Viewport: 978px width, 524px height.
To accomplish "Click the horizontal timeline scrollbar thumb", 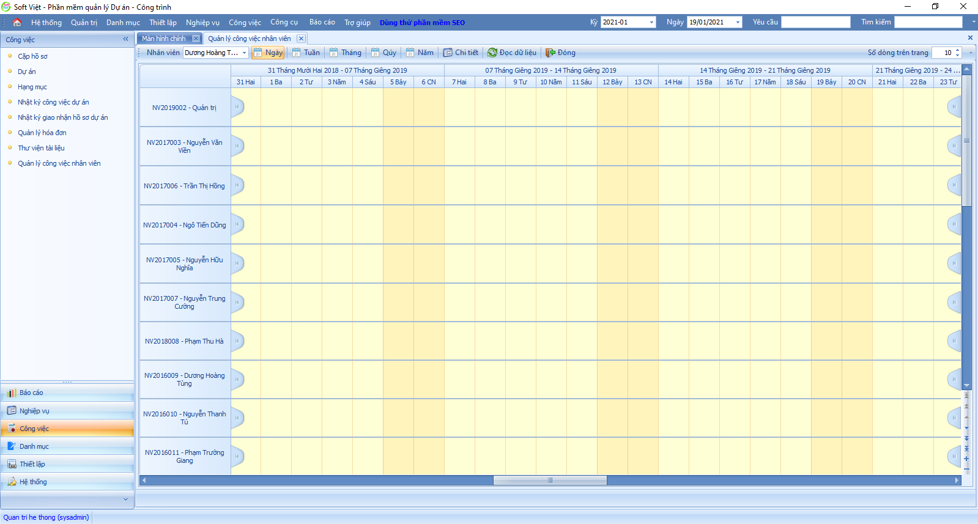I will tap(550, 481).
